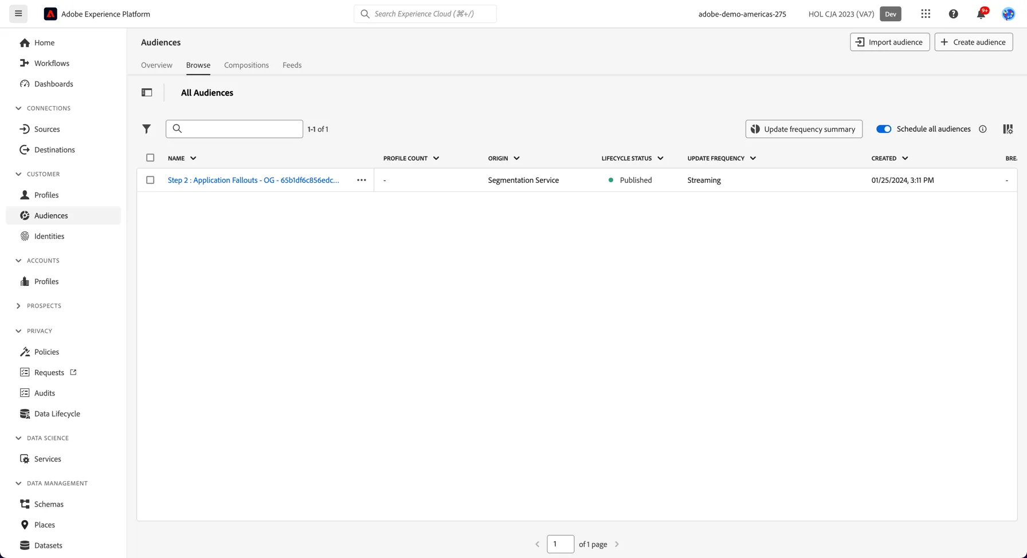Open the column customization icon
This screenshot has height=558, width=1027.
point(1008,129)
